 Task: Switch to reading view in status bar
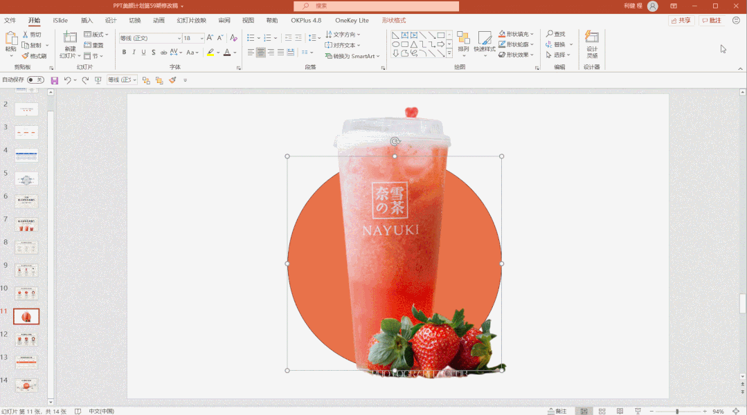pos(620,411)
